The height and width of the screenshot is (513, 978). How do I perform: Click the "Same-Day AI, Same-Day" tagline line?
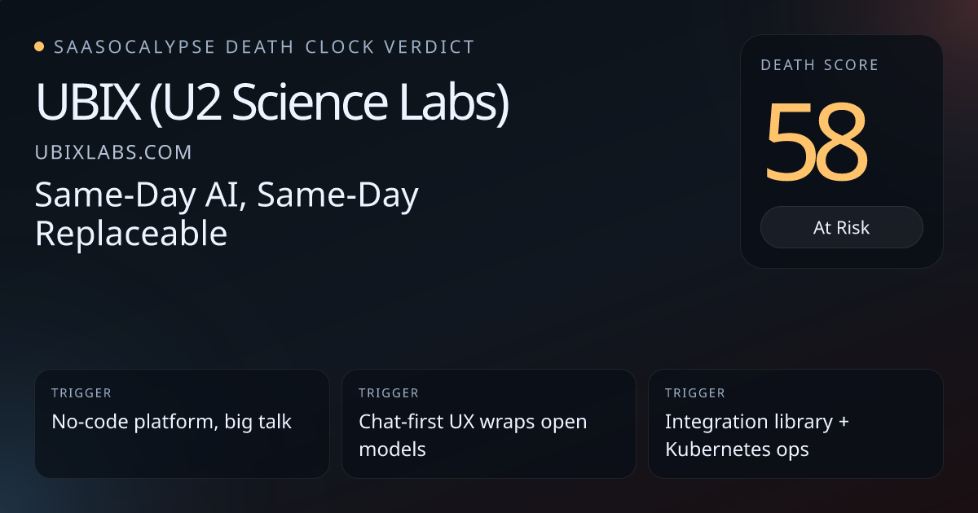227,195
